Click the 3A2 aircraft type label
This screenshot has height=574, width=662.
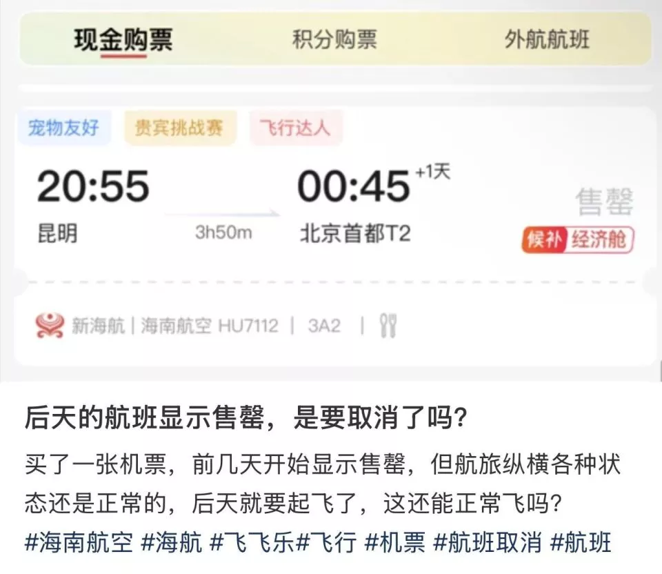324,326
